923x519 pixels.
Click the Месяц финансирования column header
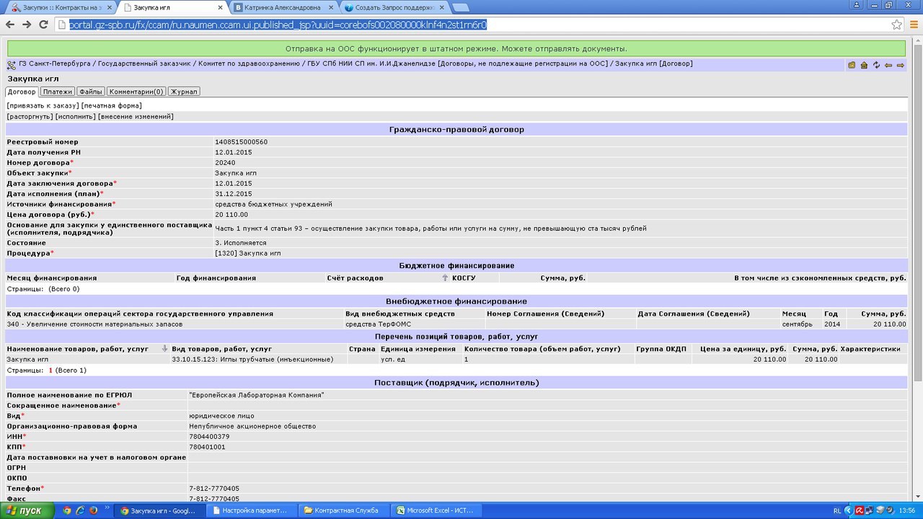[x=52, y=278]
